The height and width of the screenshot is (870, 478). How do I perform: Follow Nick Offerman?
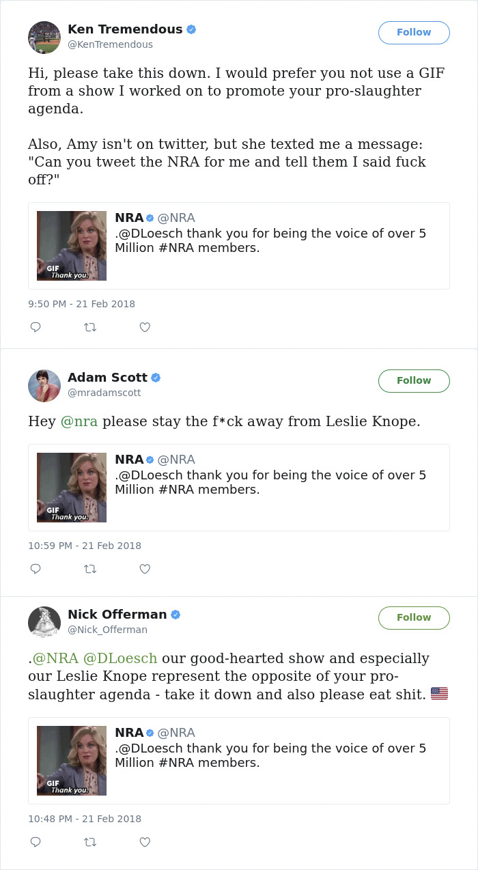tap(414, 617)
